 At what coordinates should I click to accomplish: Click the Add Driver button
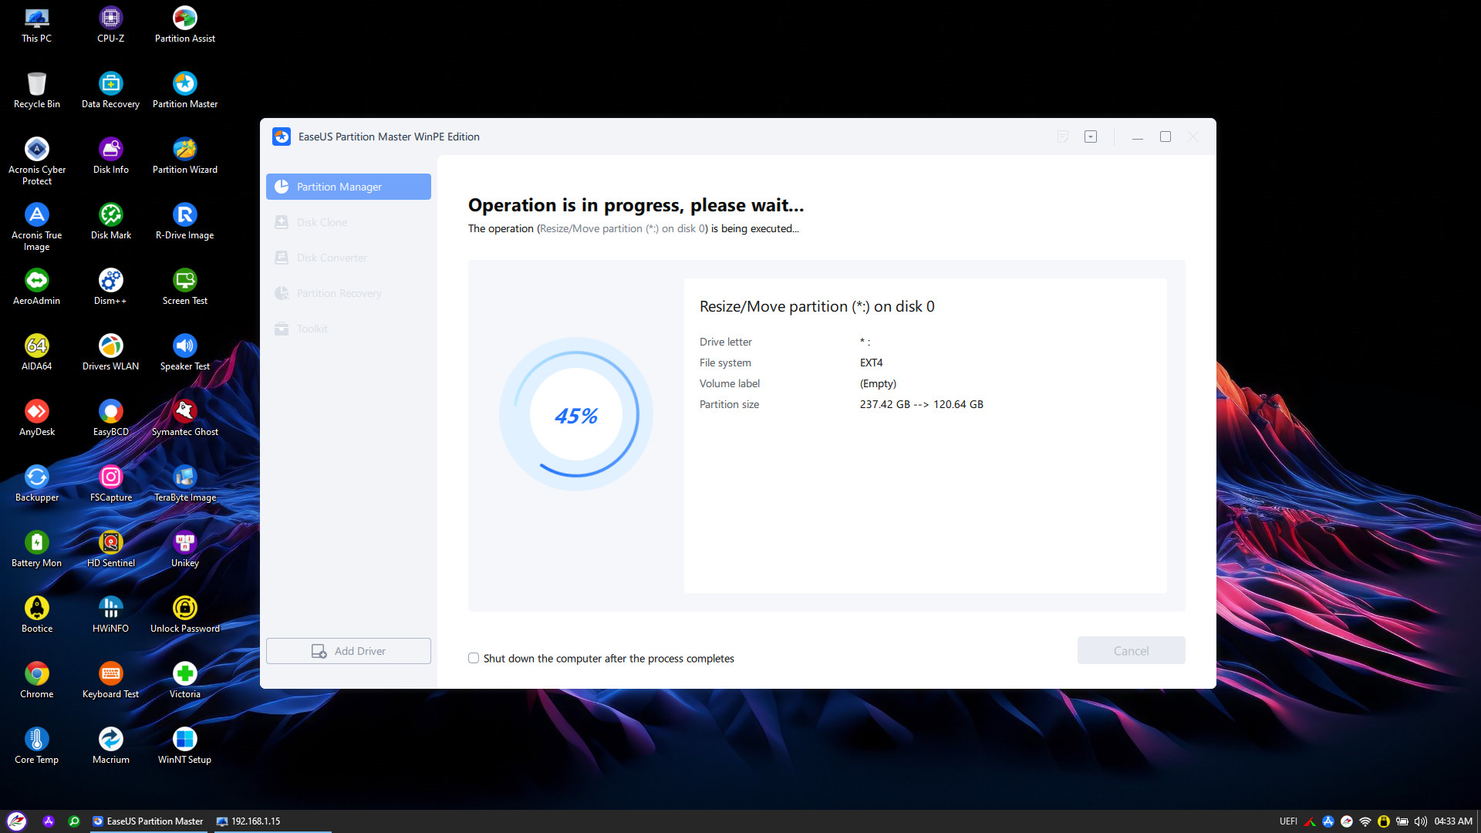coord(348,651)
